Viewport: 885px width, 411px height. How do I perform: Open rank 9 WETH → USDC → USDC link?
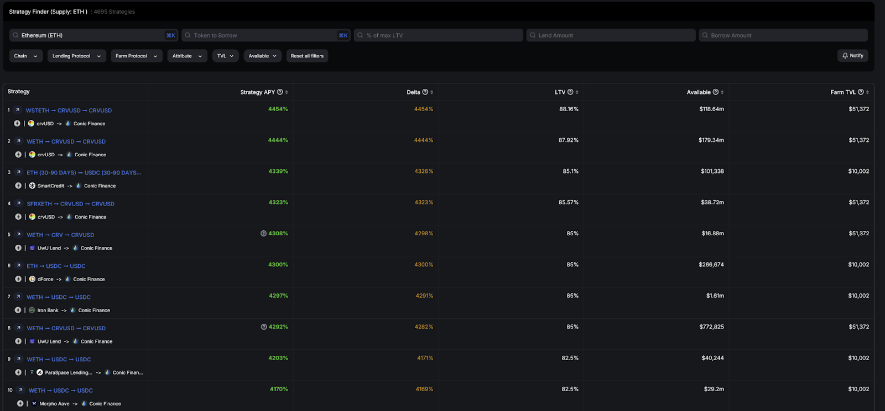tap(59, 360)
